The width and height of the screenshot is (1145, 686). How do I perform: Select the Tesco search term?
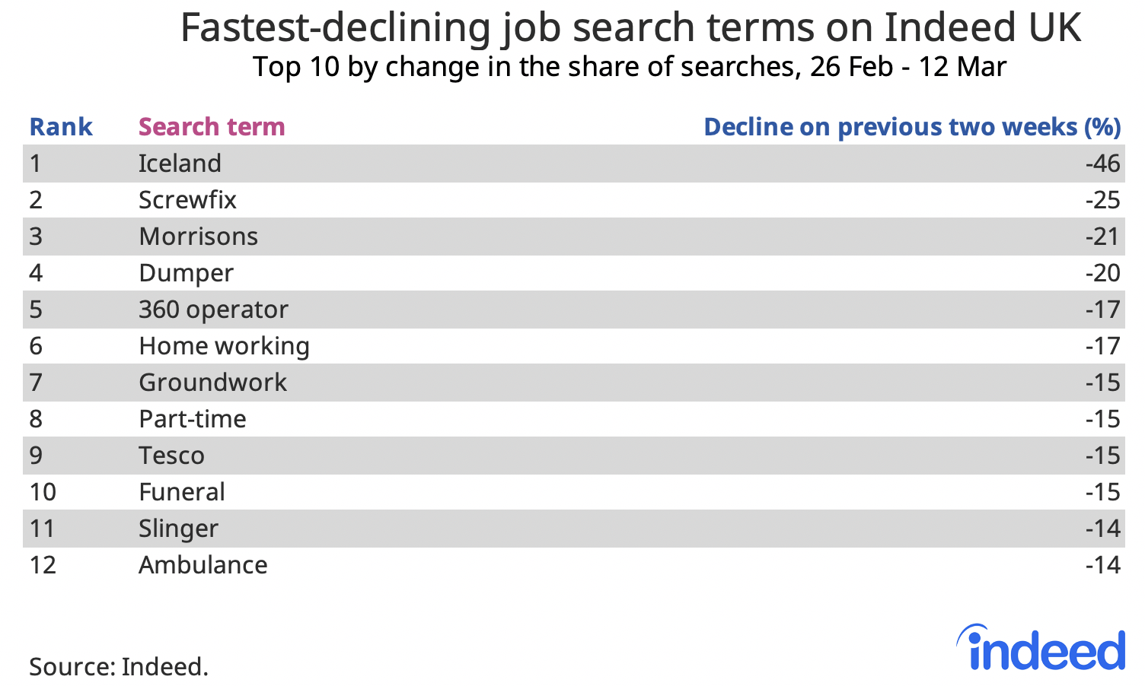(x=171, y=456)
